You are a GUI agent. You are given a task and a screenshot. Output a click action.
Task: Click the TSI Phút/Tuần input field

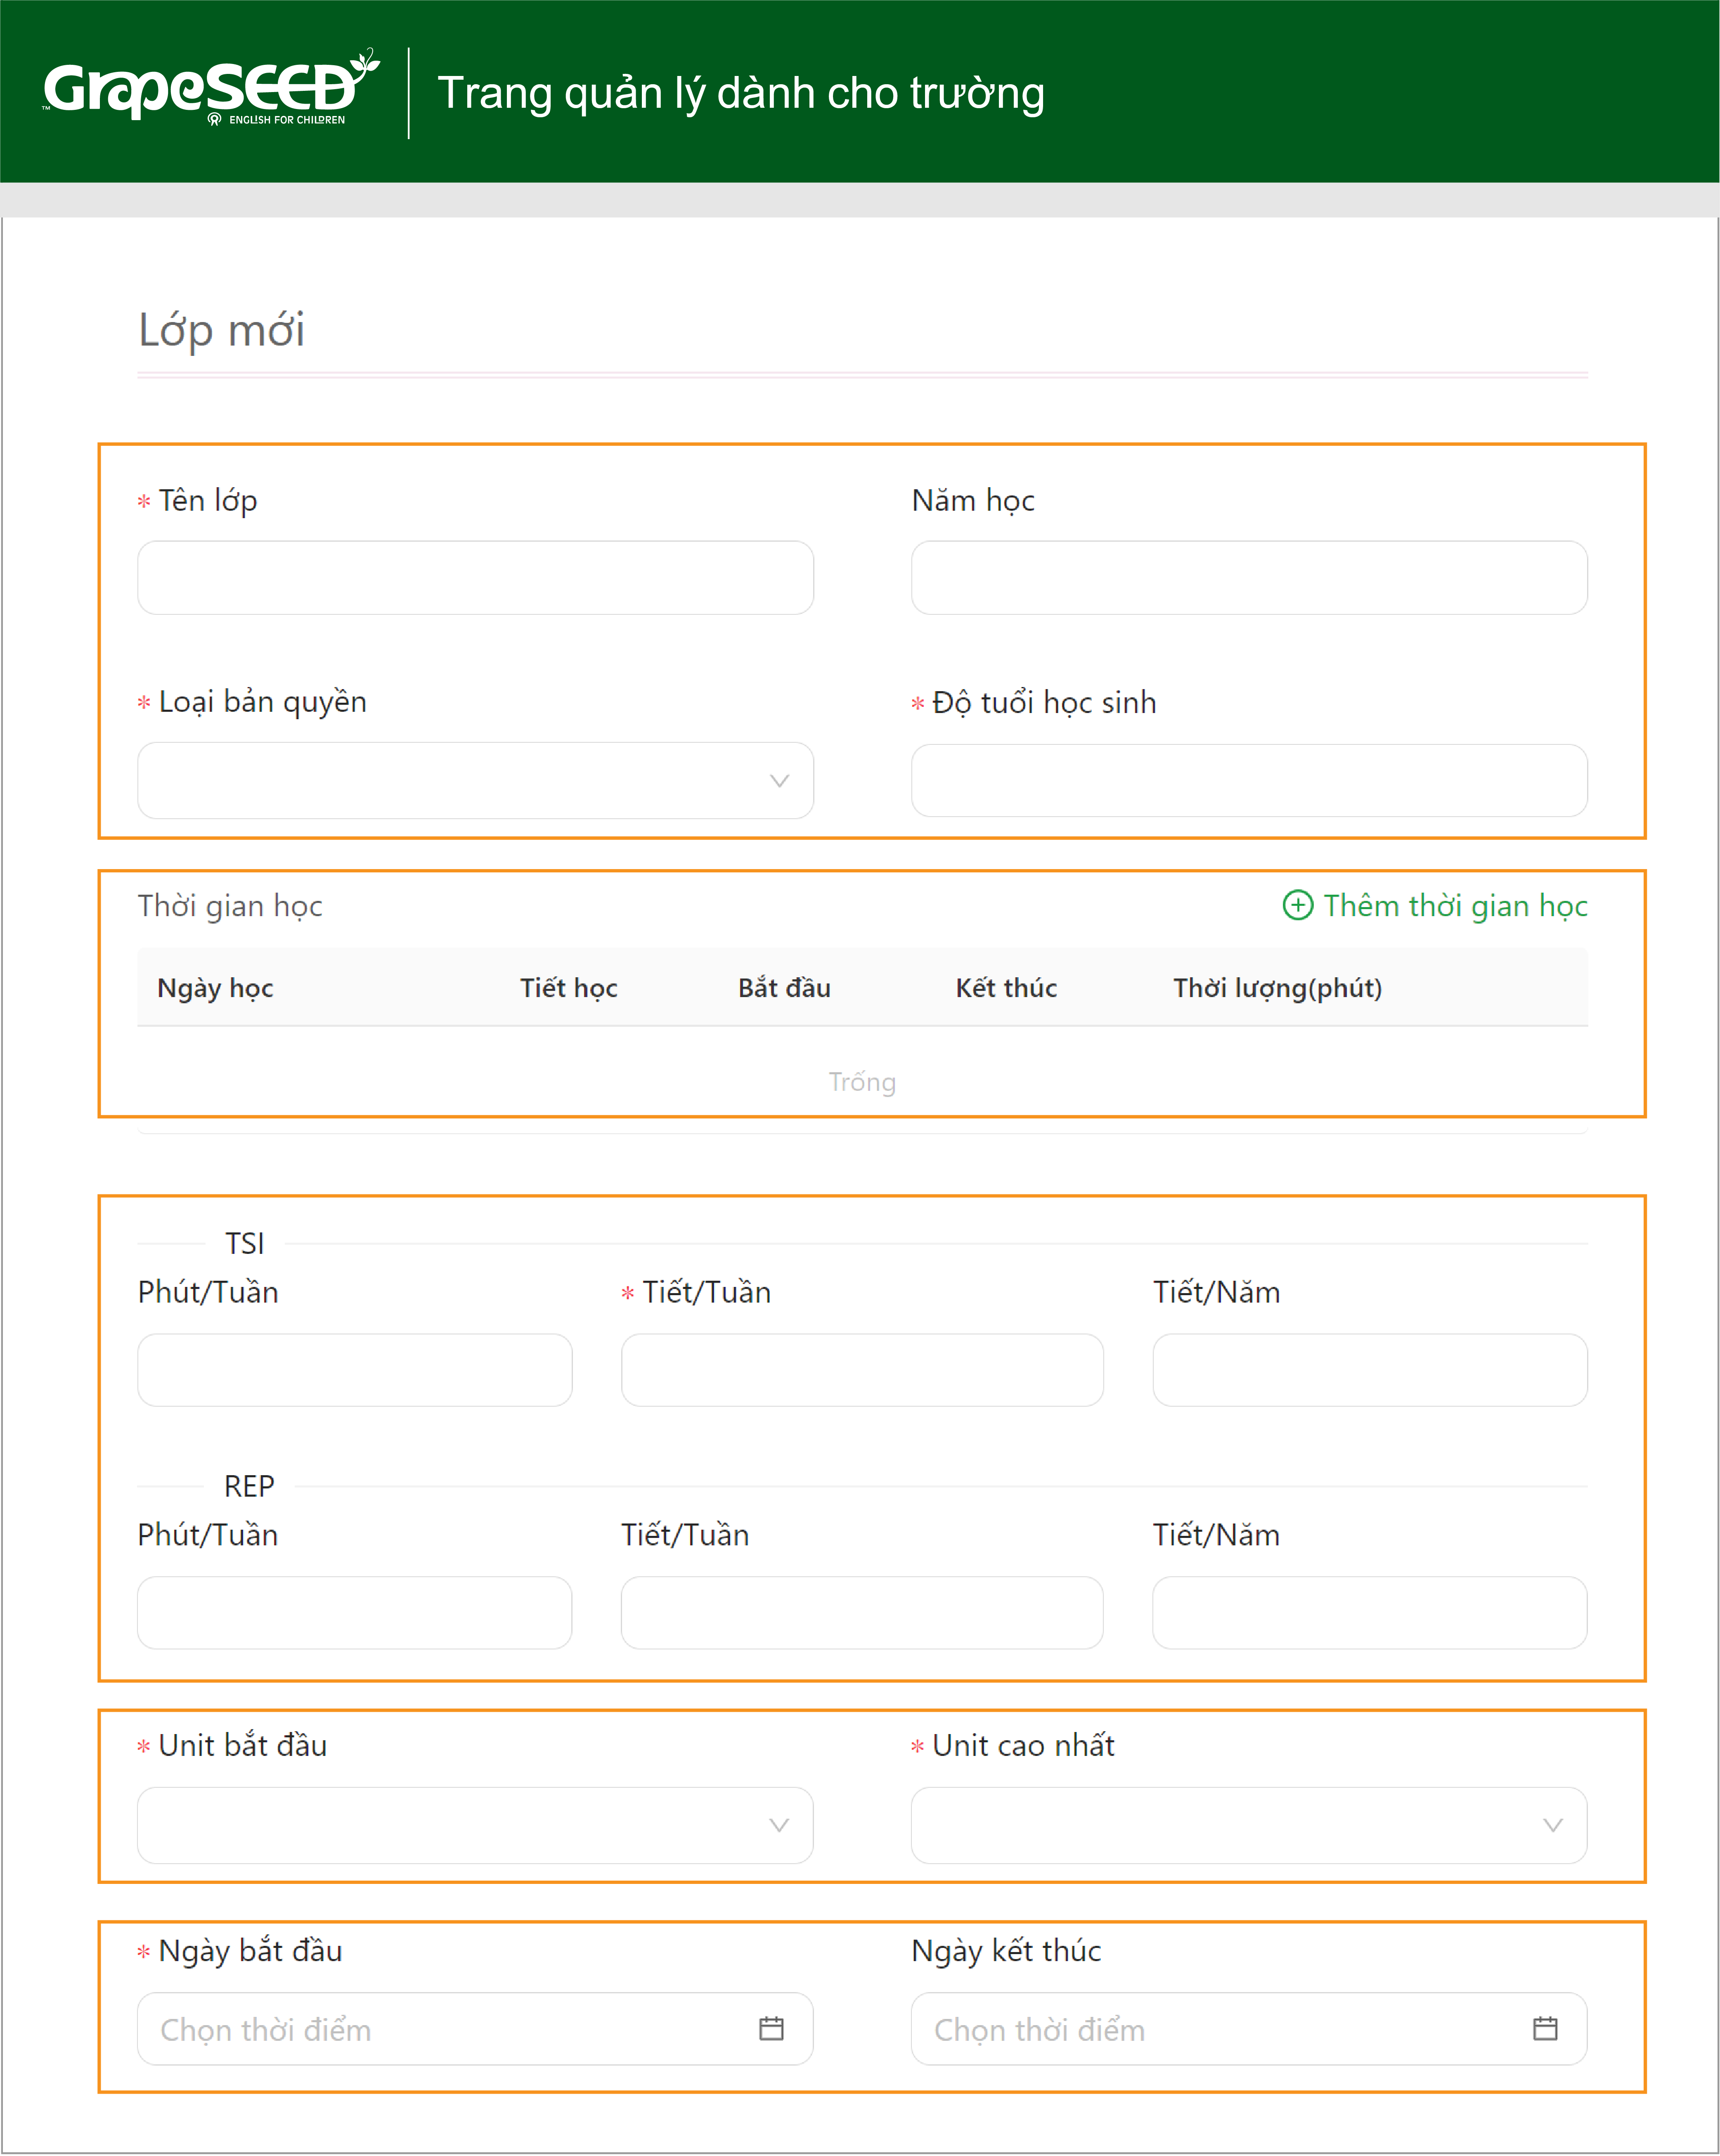pyautogui.click(x=355, y=1370)
